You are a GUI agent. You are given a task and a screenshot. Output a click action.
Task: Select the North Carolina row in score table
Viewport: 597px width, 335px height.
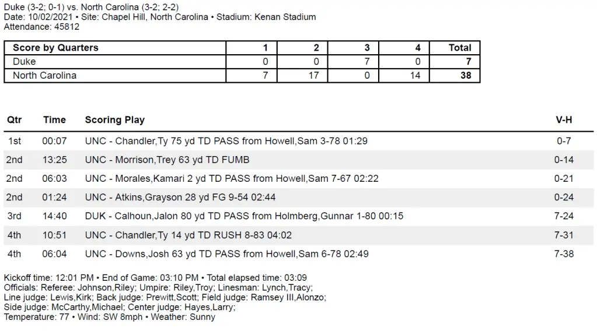[x=44, y=75]
